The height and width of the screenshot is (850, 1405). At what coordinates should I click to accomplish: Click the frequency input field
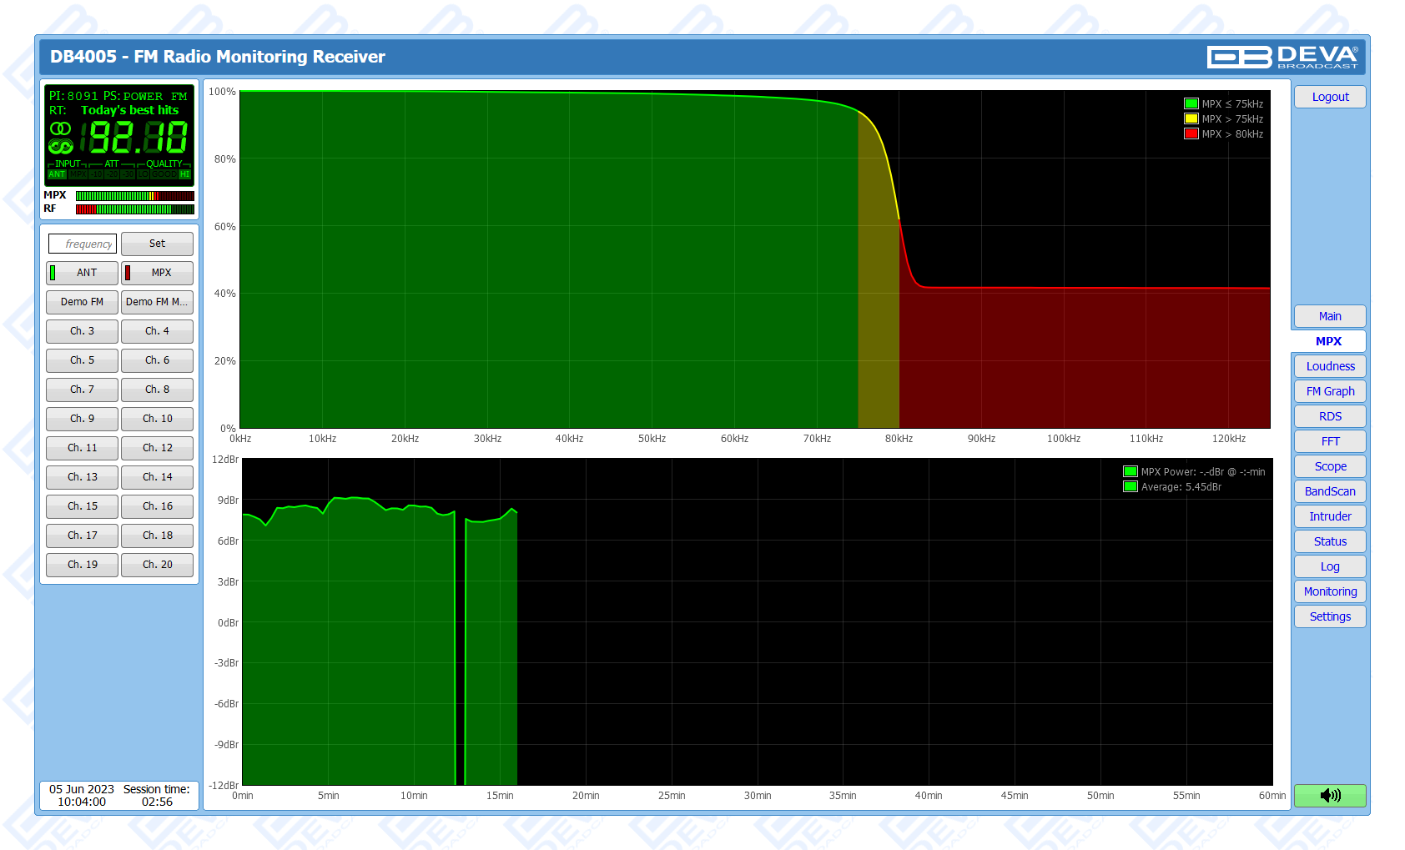click(83, 244)
